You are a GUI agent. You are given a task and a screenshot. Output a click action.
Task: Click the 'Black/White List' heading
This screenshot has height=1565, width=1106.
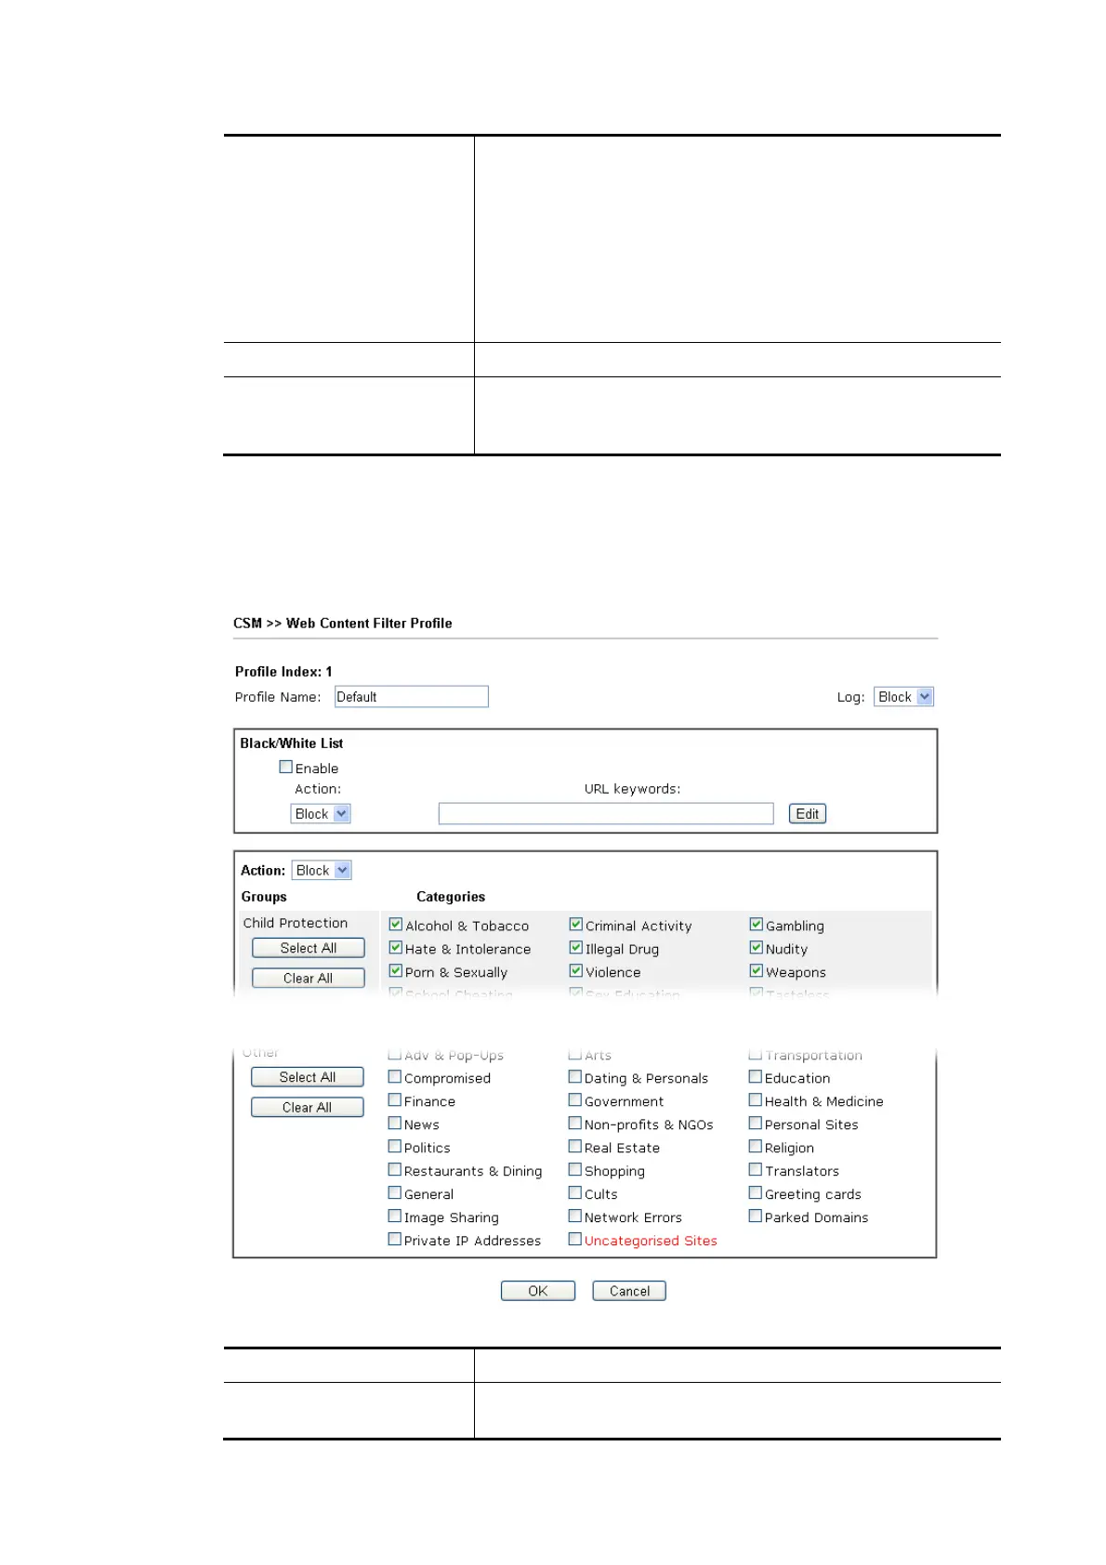coord(292,743)
